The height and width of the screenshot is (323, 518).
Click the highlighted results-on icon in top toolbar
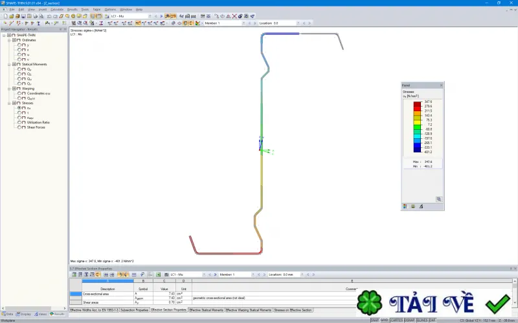[x=168, y=16]
